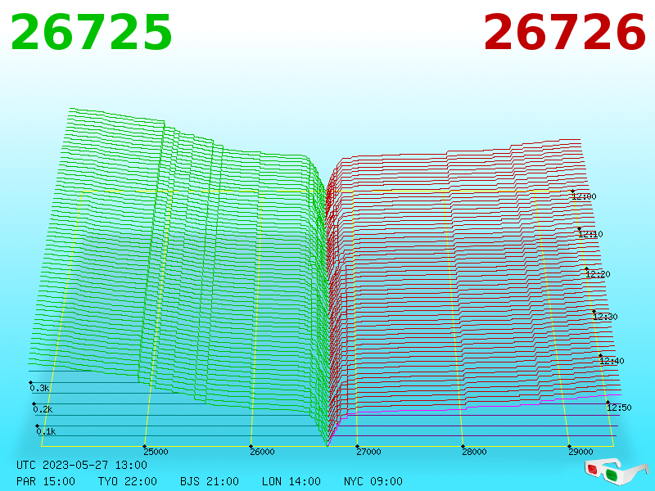This screenshot has height=491, width=655.
Task: Select the 29000 price axis label
Action: tap(580, 452)
